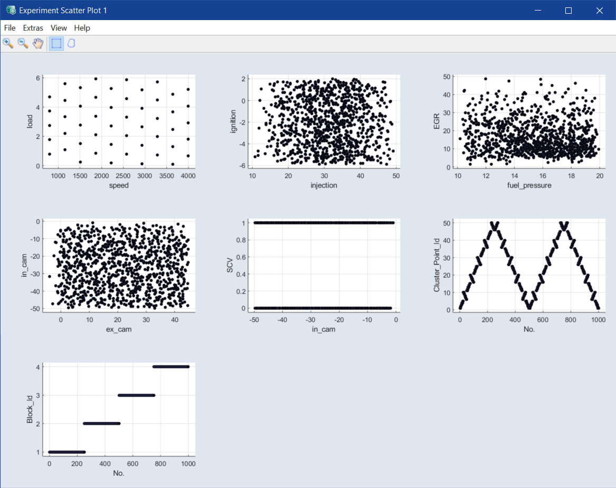The image size is (616, 488).
Task: Activate the Pan hand tool
Action: pos(37,43)
